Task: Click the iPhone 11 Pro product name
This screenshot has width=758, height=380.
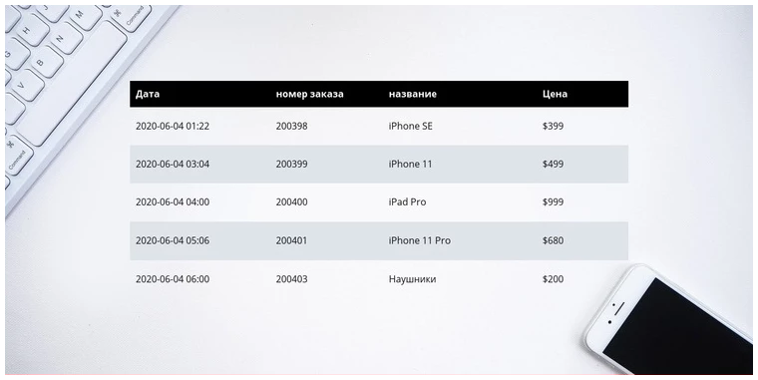Action: pos(419,240)
